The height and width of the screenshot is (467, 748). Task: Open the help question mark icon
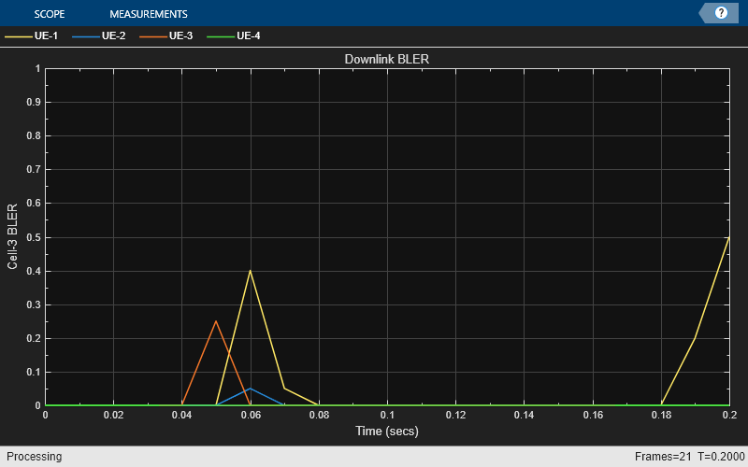pos(721,13)
